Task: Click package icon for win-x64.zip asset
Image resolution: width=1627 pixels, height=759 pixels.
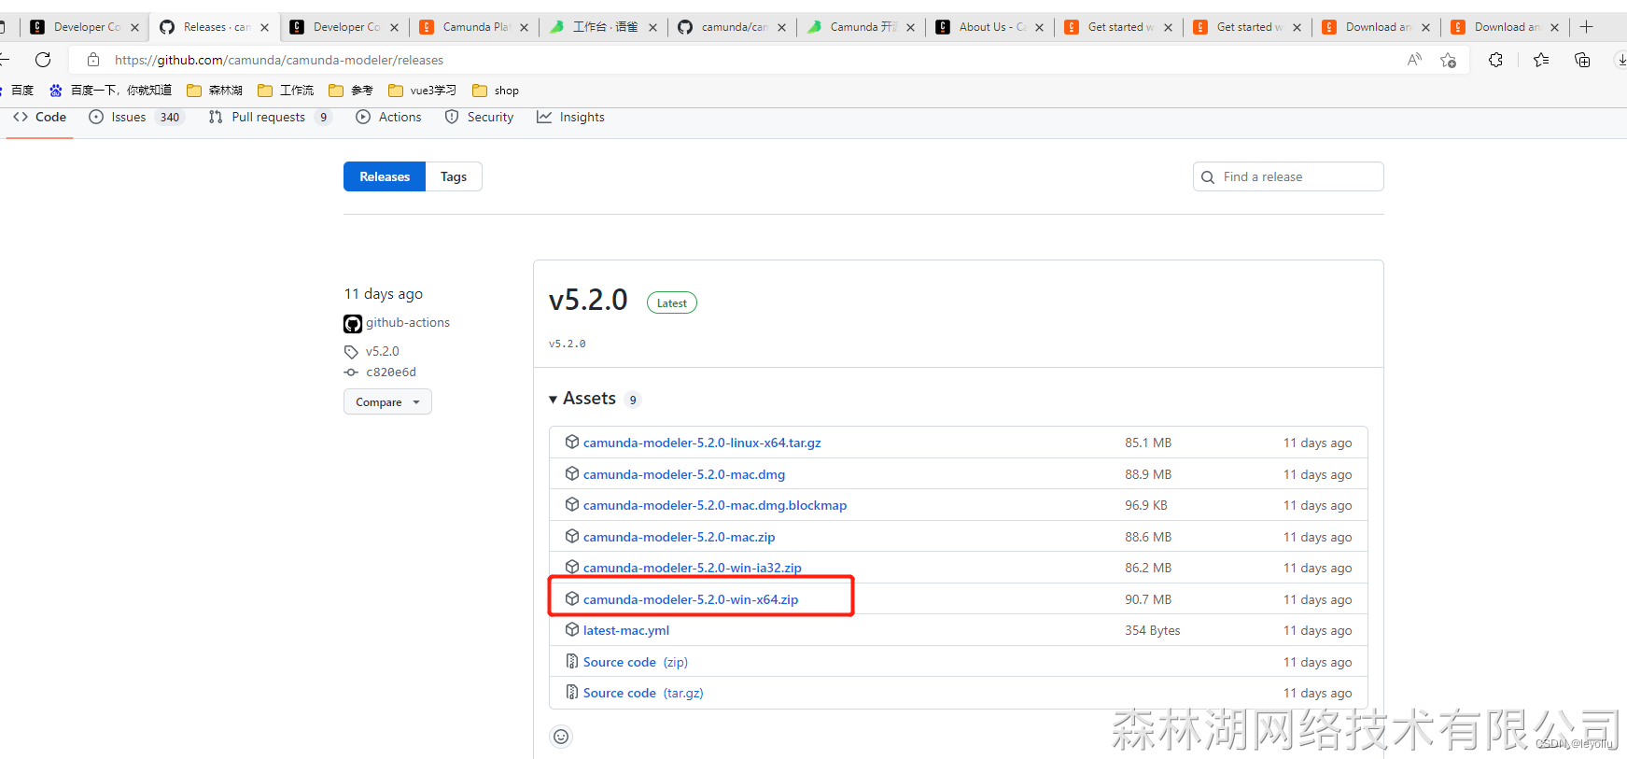Action: pyautogui.click(x=572, y=598)
